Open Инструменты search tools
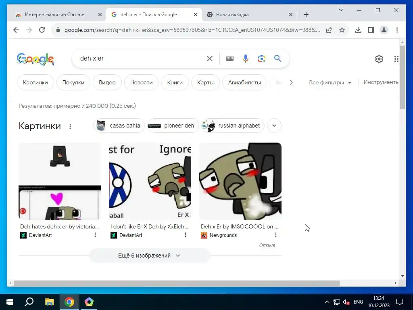This screenshot has height=310, width=413. click(x=381, y=82)
